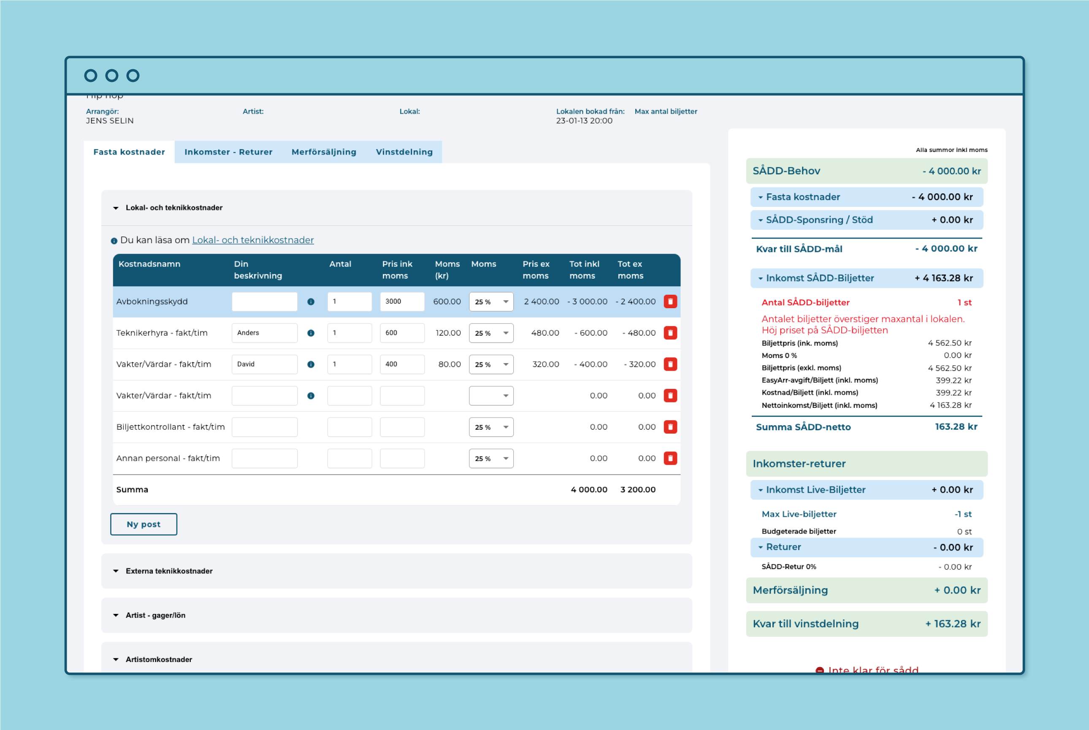1089x730 pixels.
Task: Delete the Avbokningsskydd cost row
Action: (x=670, y=302)
